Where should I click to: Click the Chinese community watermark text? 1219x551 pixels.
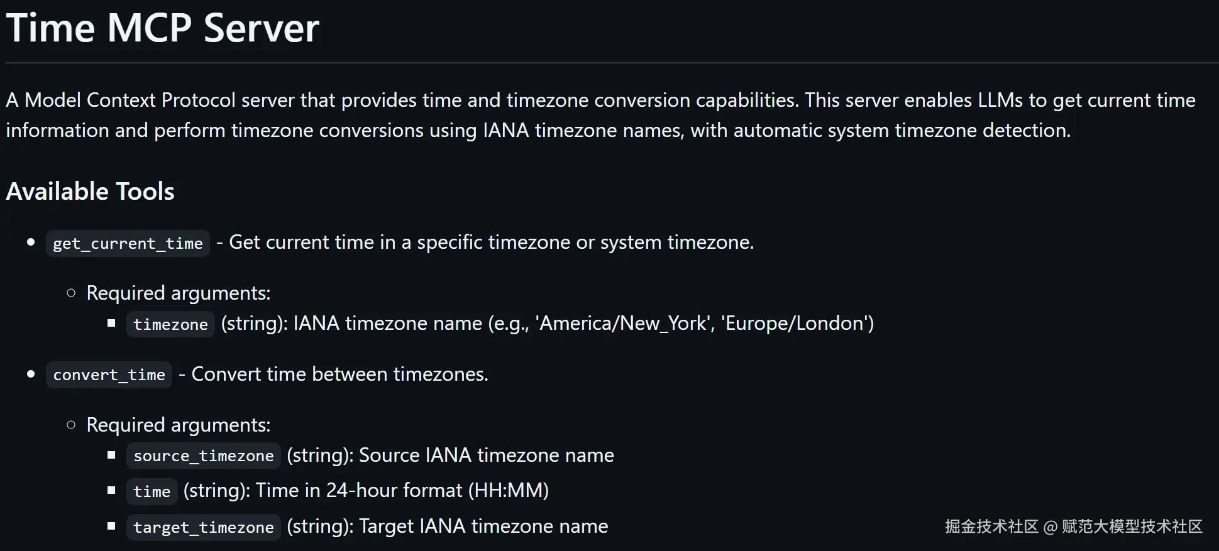(1073, 526)
